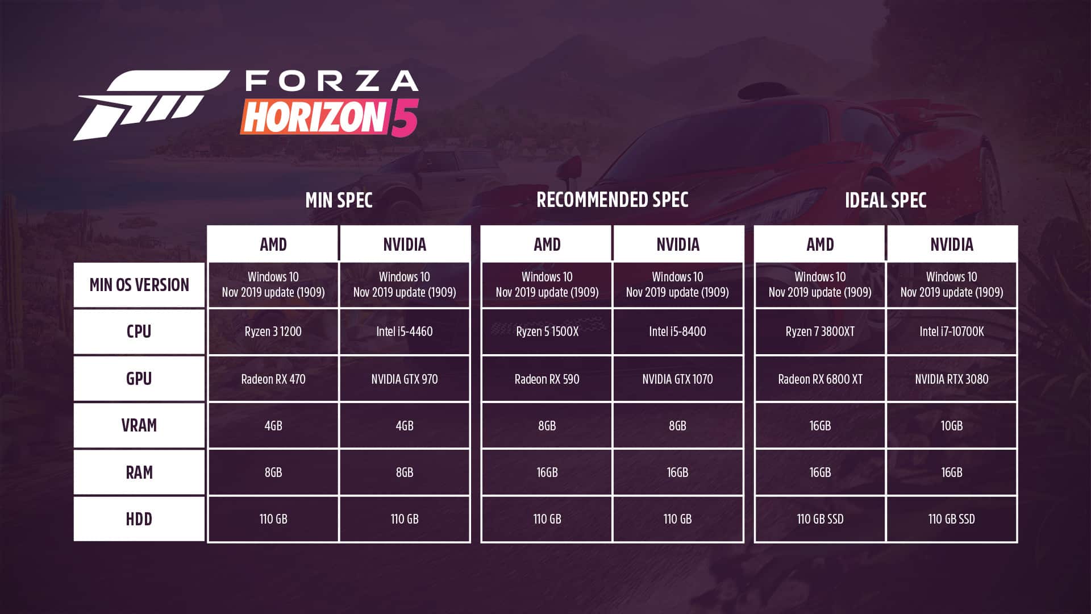This screenshot has height=614, width=1091.
Task: Click the MIN OS VERSION row label
Action: click(x=139, y=285)
